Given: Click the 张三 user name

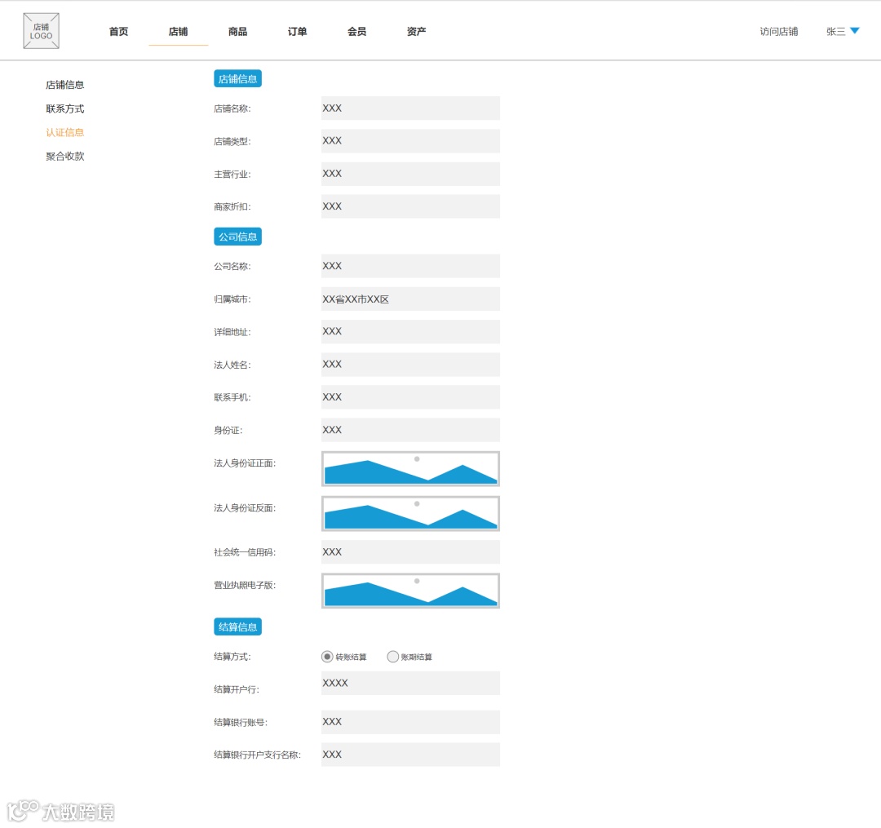Looking at the screenshot, I should click(x=835, y=32).
